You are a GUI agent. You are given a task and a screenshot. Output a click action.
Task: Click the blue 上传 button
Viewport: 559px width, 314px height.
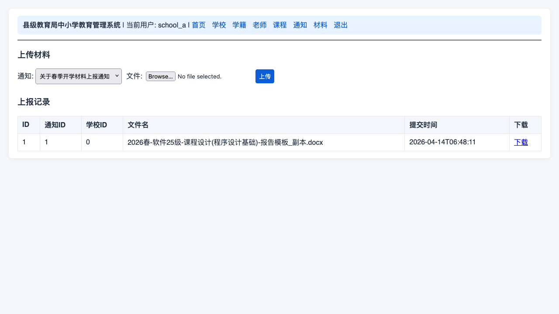(265, 76)
